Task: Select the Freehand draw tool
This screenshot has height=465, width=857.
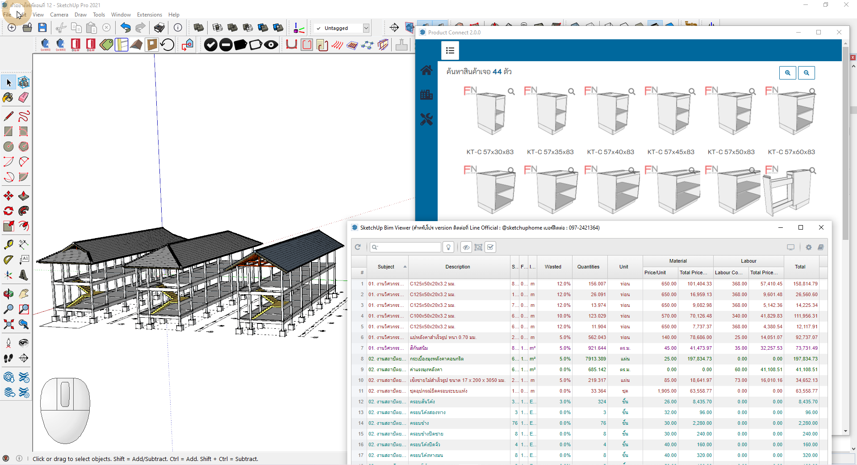Action: [x=23, y=116]
